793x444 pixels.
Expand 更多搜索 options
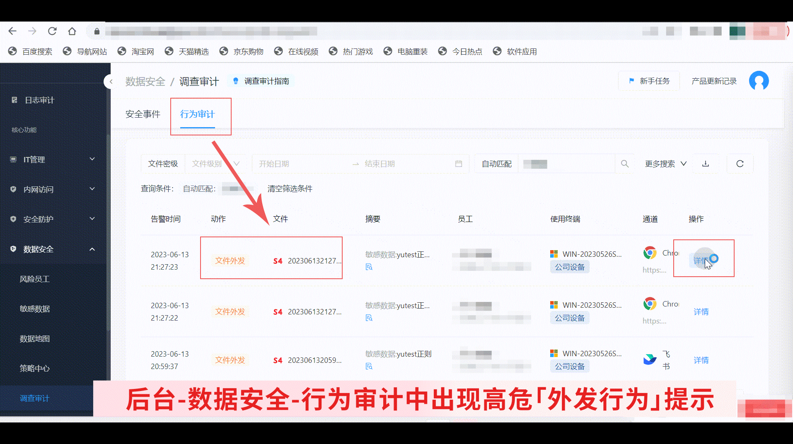pyautogui.click(x=666, y=164)
